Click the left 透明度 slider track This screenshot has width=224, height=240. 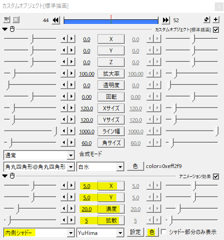(x=30, y=84)
